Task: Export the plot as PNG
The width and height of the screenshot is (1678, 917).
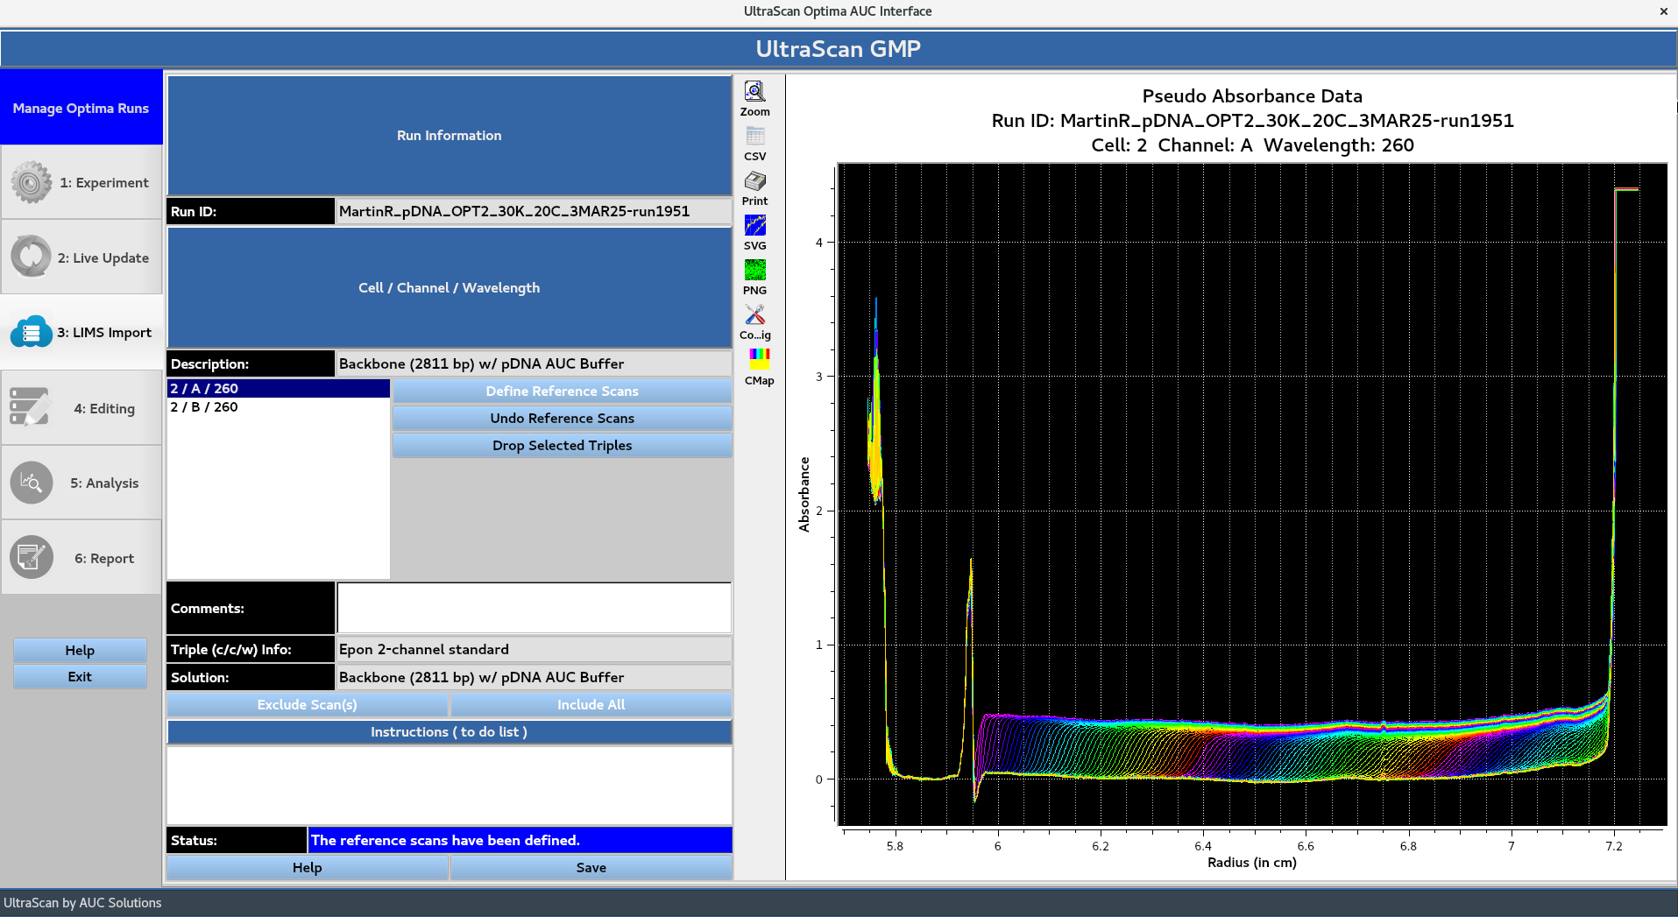Action: (x=754, y=272)
